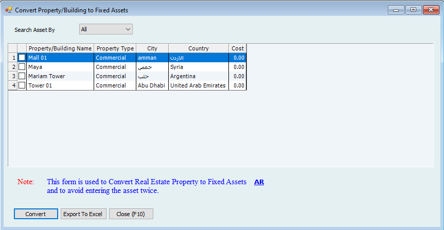Click the Abu Dhabi city cell
Viewport: 444px width, 230px height.
click(x=152, y=85)
